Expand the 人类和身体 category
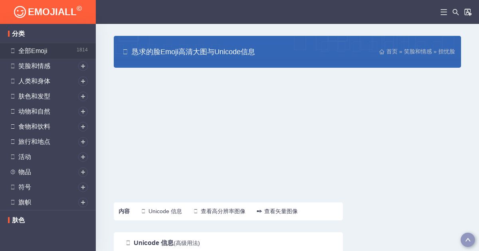 (83, 81)
